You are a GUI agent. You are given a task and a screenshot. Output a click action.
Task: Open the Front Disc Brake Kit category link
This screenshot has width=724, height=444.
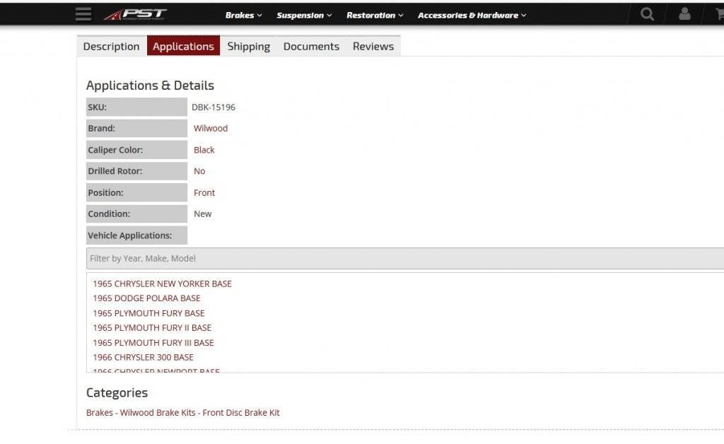coord(241,412)
